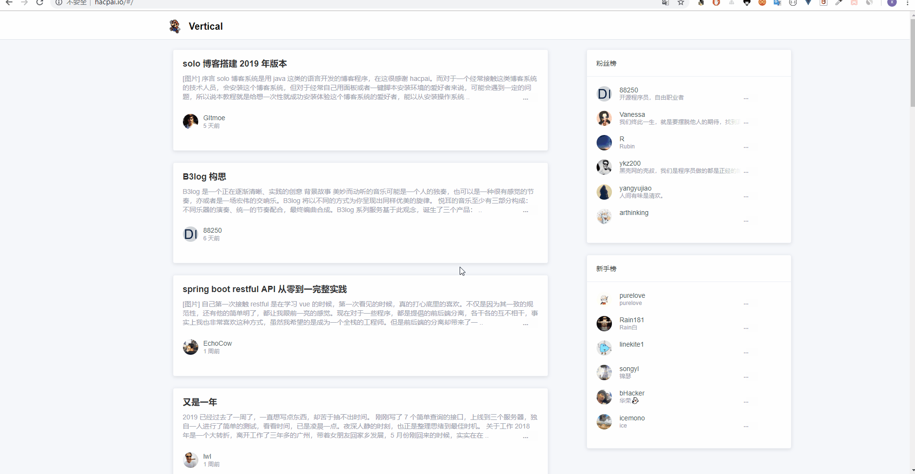Click the "Rubin" subtitle under R
The image size is (915, 474).
point(627,147)
